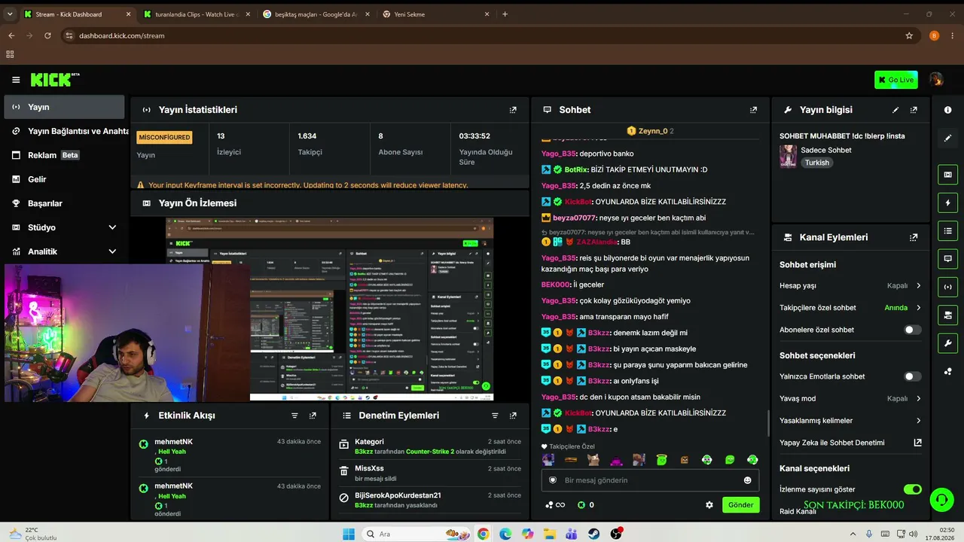Click the pencil icon in right sidebar
964x542 pixels.
(x=948, y=139)
